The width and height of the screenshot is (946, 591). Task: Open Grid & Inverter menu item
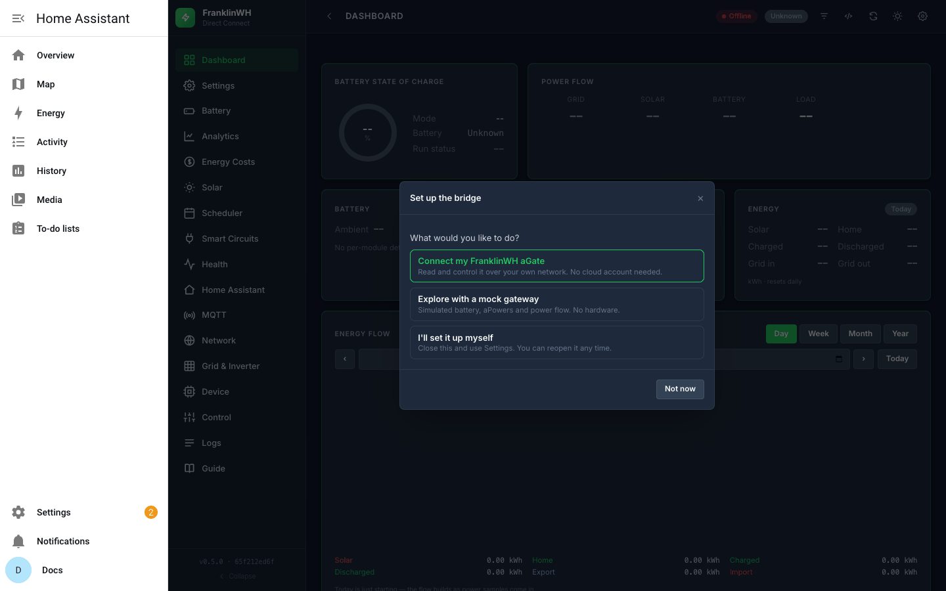point(237,366)
